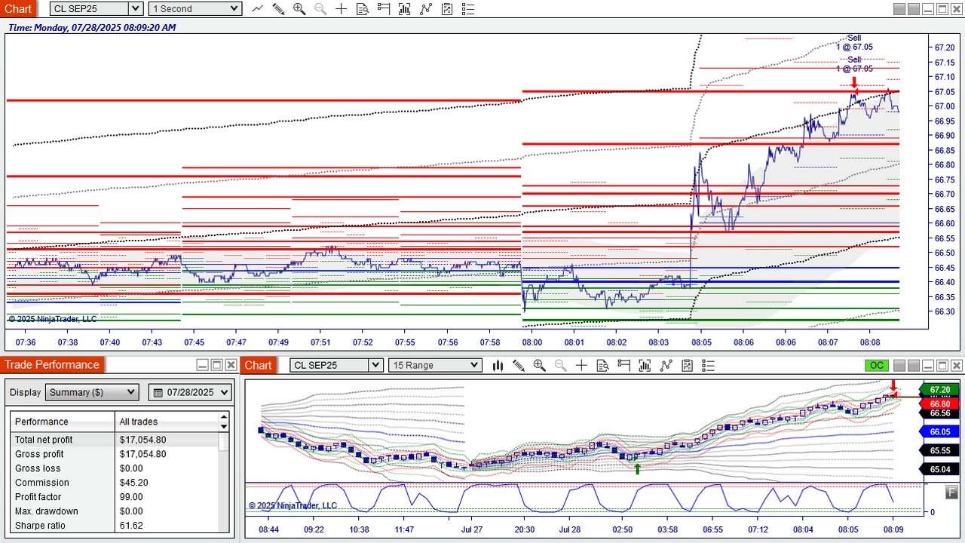Select the drawing tools pencil in the top chart

click(278, 9)
